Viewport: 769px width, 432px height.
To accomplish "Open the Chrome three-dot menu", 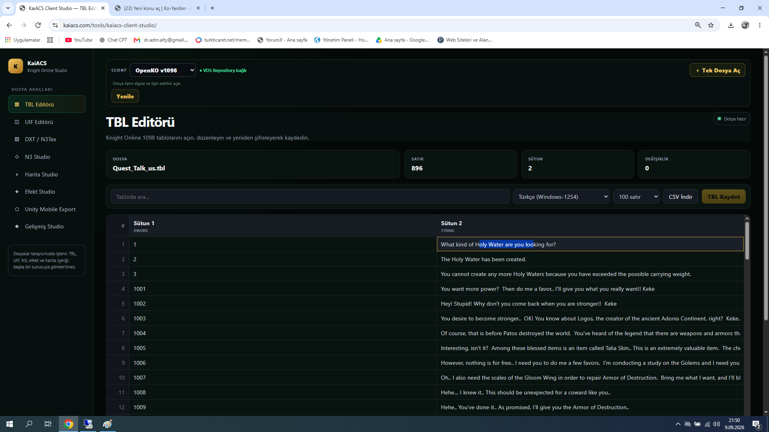I will 760,25.
